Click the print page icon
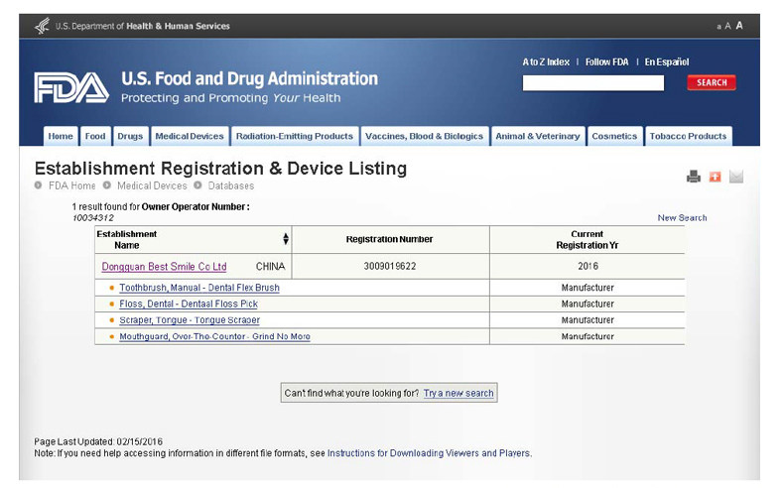Image resolution: width=784 pixels, height=488 pixels. (x=694, y=177)
